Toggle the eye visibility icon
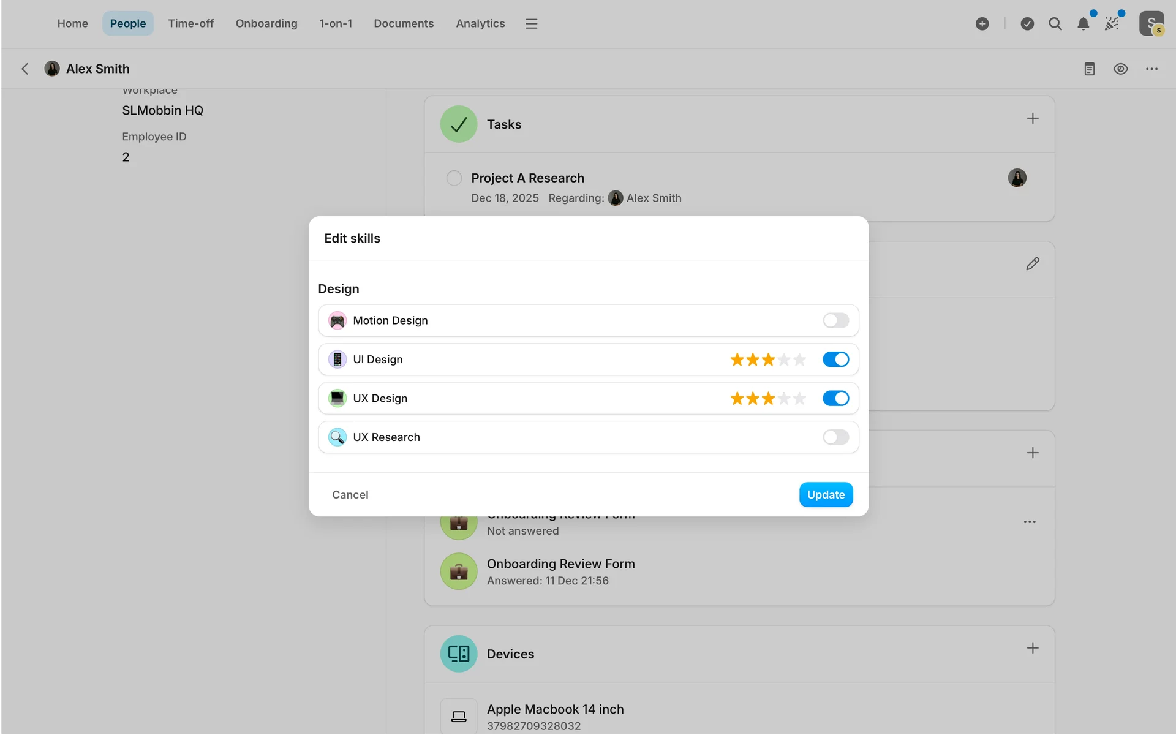The height and width of the screenshot is (735, 1176). pyautogui.click(x=1120, y=69)
